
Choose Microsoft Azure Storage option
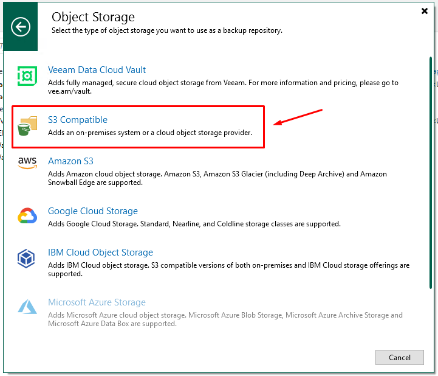[97, 302]
